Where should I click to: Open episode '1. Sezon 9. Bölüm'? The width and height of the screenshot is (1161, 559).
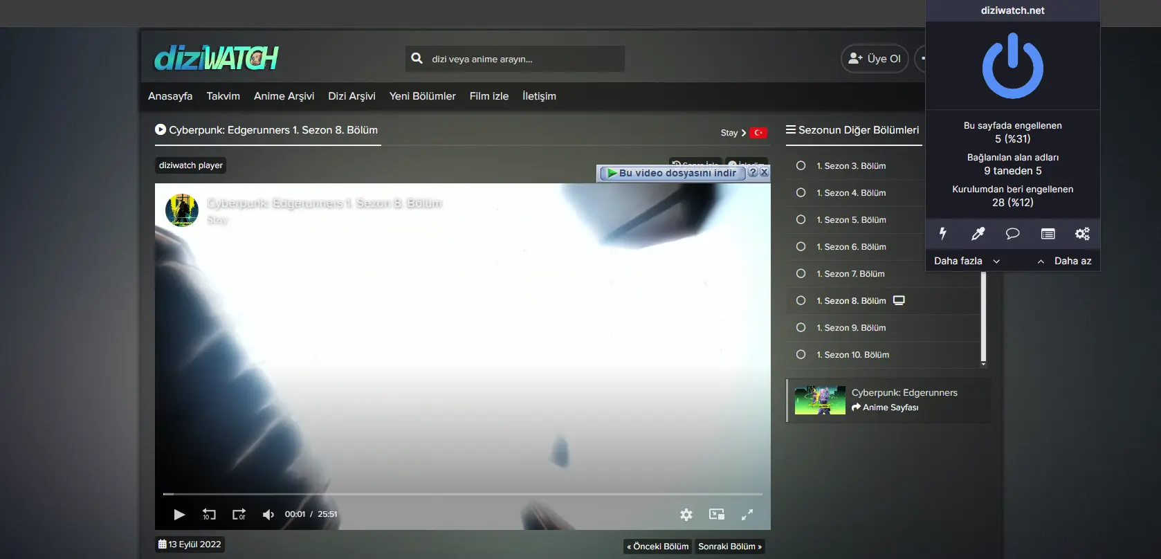tap(851, 328)
